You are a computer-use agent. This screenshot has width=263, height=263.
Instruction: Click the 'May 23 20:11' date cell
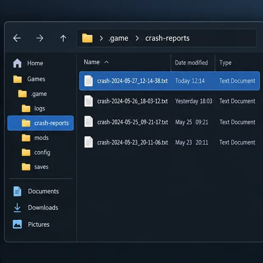coord(192,143)
